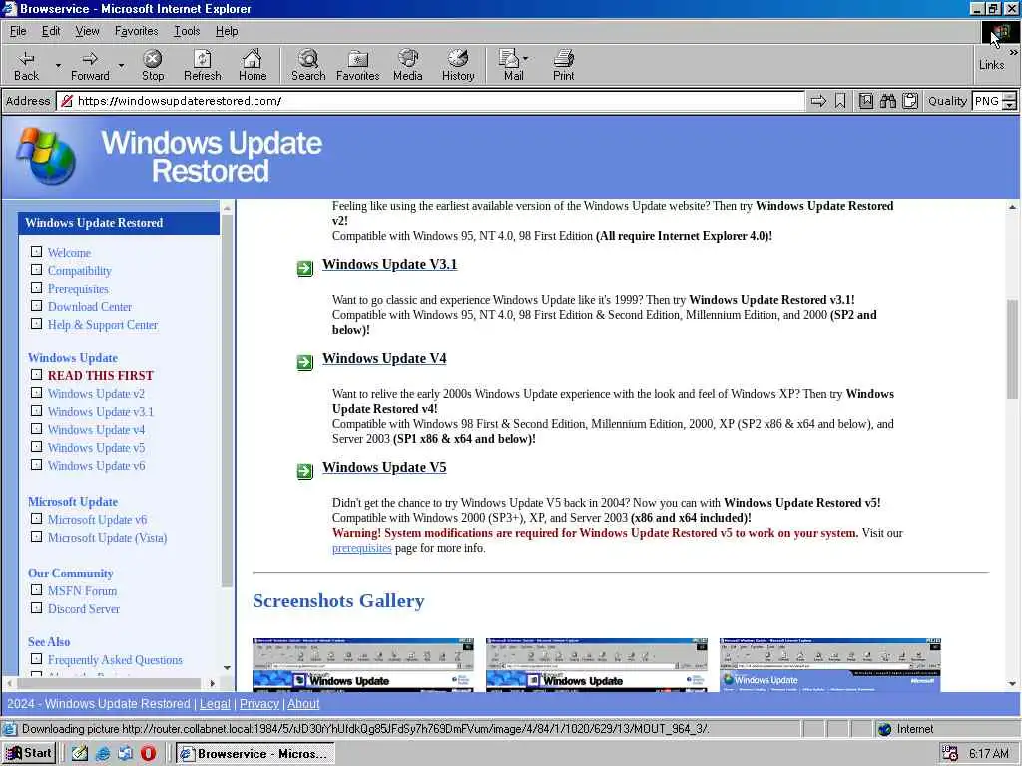1022x766 pixels.
Task: Open the Mail dropdown arrow
Action: tap(525, 58)
